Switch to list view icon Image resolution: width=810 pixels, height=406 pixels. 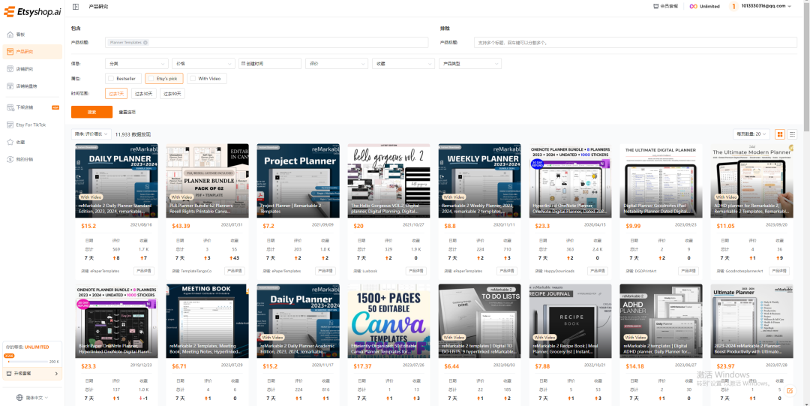pos(793,134)
